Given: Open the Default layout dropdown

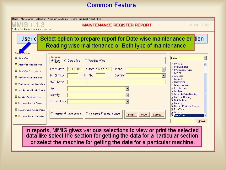Looking at the screenshot, I should pyautogui.click(x=205, y=58).
